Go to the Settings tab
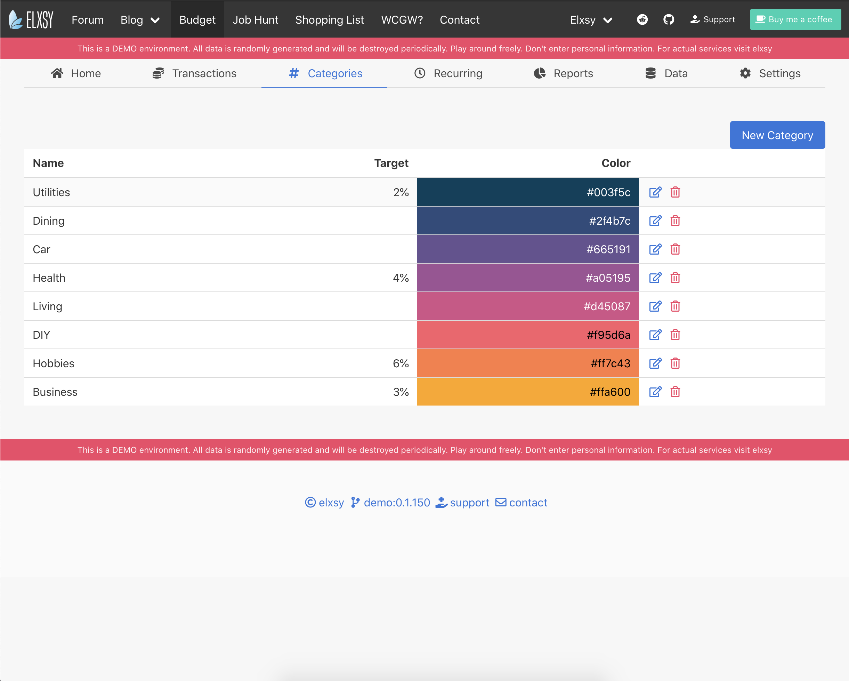This screenshot has height=681, width=849. tap(770, 73)
